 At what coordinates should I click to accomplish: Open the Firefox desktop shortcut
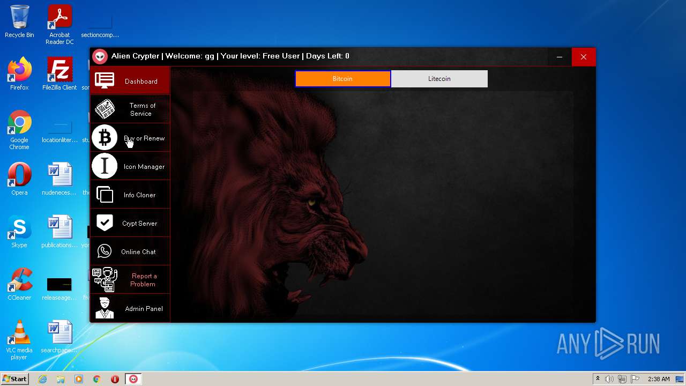click(x=19, y=74)
